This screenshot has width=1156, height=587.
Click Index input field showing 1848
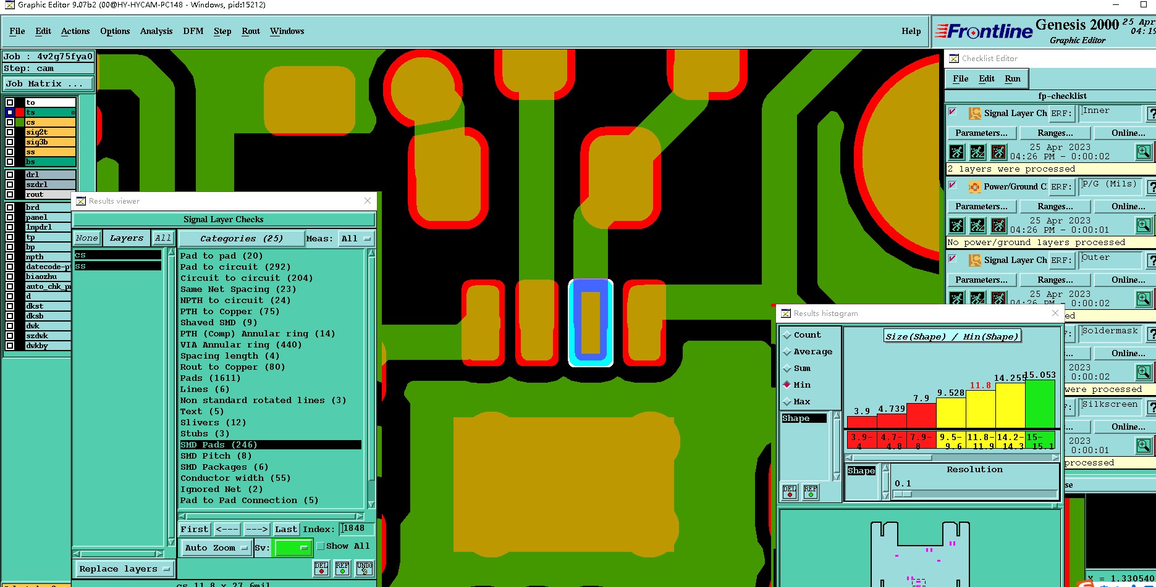357,529
